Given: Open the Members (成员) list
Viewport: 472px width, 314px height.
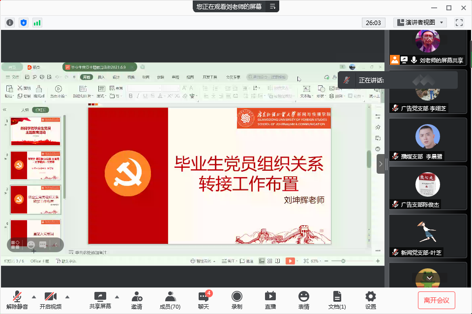Looking at the screenshot, I should pyautogui.click(x=170, y=300).
